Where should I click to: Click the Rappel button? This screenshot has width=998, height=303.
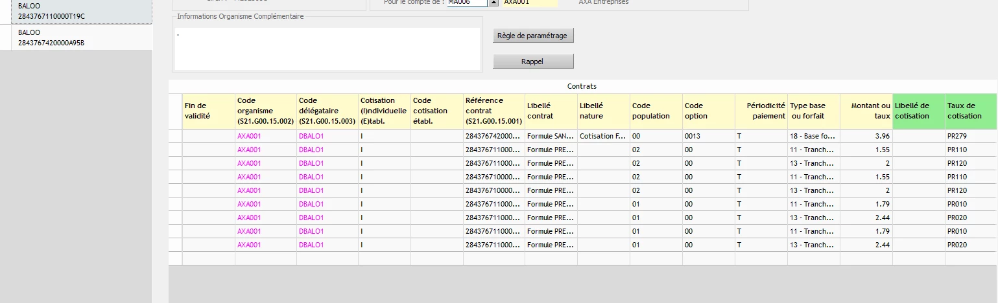(533, 62)
